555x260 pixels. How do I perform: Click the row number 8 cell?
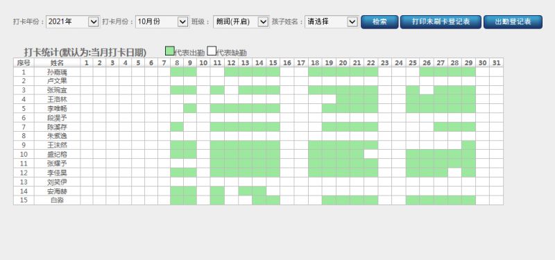click(24, 136)
